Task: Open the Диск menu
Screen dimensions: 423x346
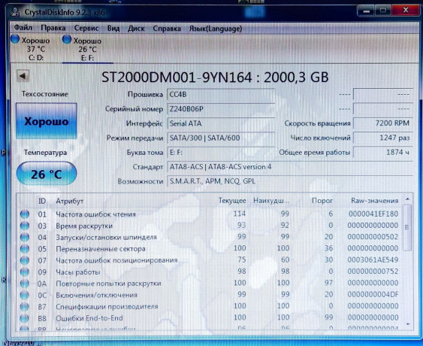Action: [x=136, y=29]
